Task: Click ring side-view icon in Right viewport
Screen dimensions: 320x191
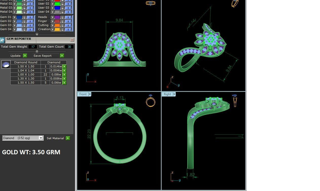Action: [235, 101]
